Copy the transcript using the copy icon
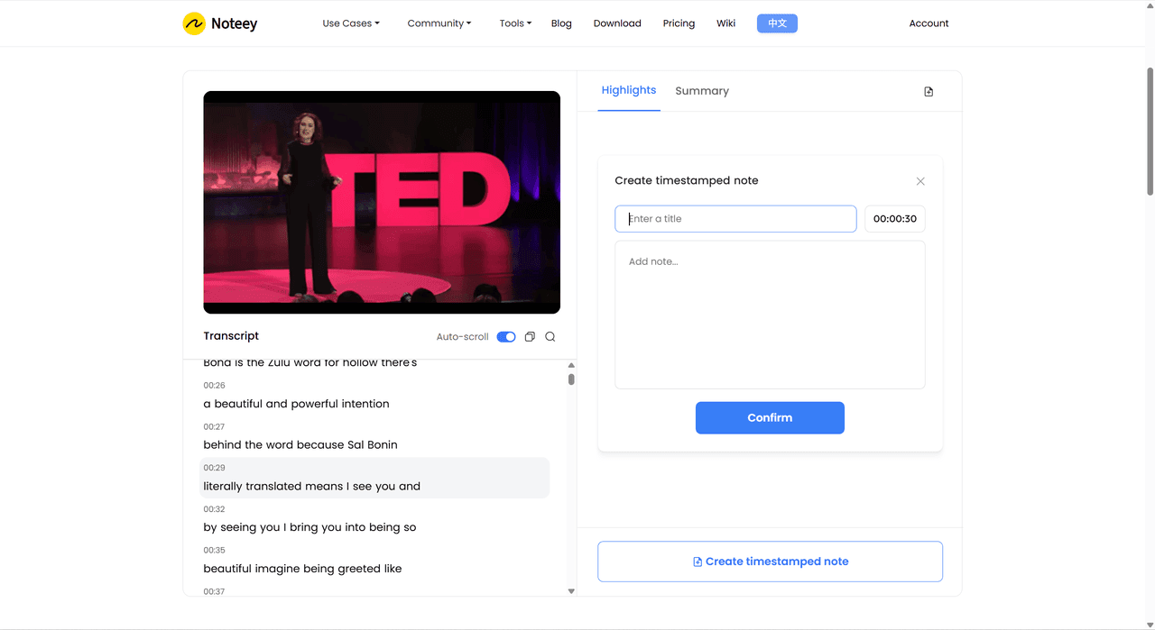The width and height of the screenshot is (1155, 630). (530, 337)
